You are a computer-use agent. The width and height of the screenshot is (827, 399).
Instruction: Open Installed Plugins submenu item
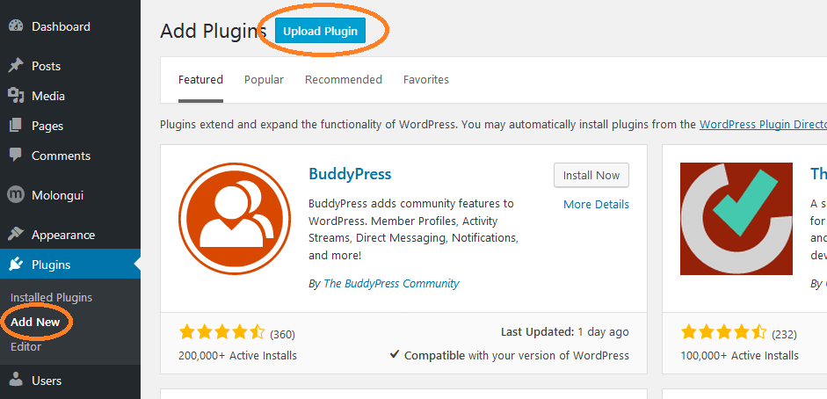(x=51, y=297)
